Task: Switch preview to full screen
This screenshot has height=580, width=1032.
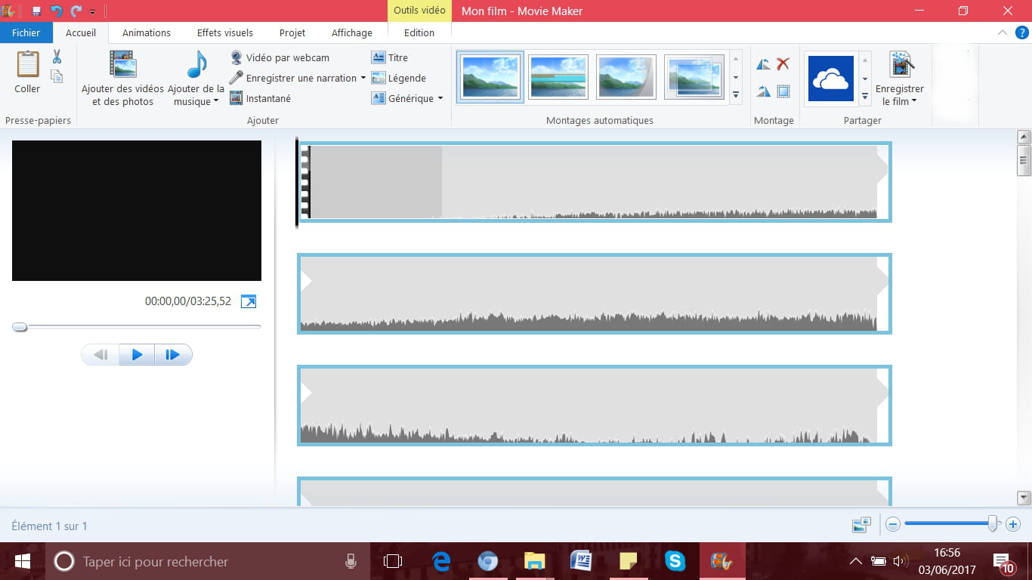Action: point(248,301)
